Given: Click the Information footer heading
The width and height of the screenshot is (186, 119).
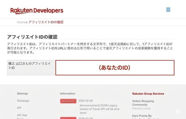Looking at the screenshot, I should tap(68, 94).
